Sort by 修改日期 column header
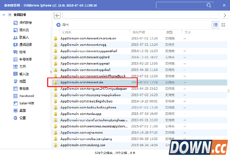230x157 pixels. point(138,32)
